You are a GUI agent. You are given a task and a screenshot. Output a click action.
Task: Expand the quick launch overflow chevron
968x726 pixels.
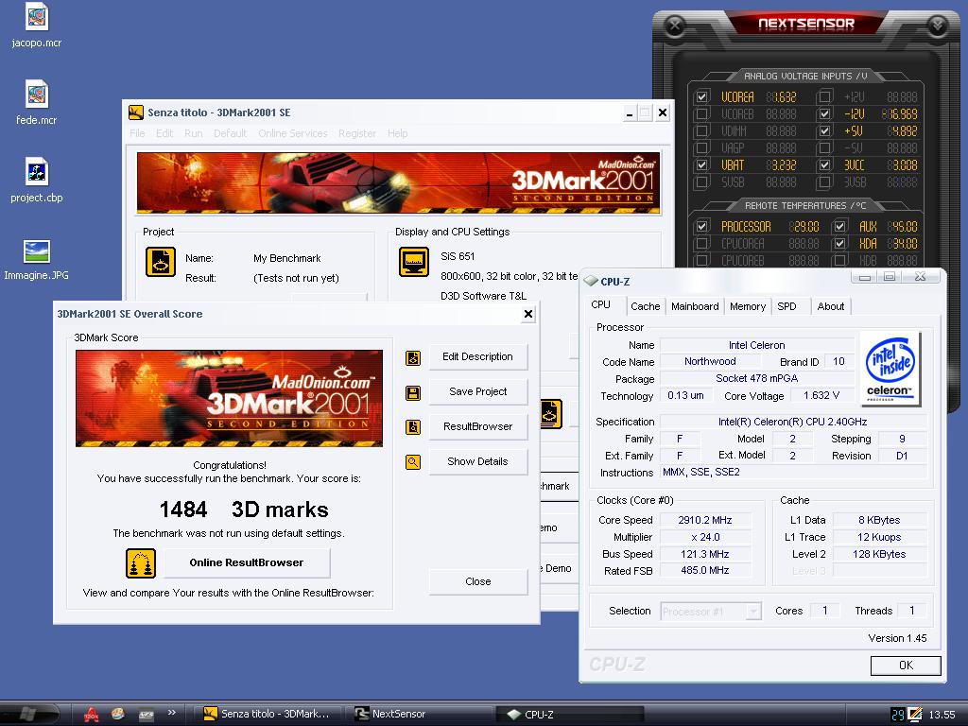[171, 713]
